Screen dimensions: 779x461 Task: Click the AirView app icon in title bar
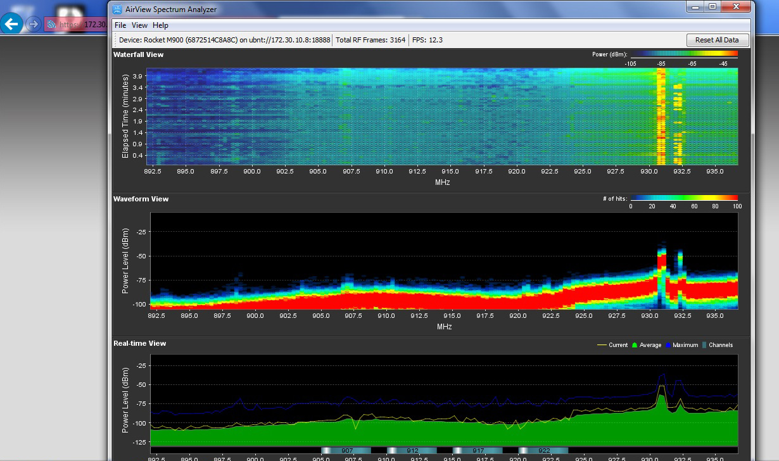point(117,8)
